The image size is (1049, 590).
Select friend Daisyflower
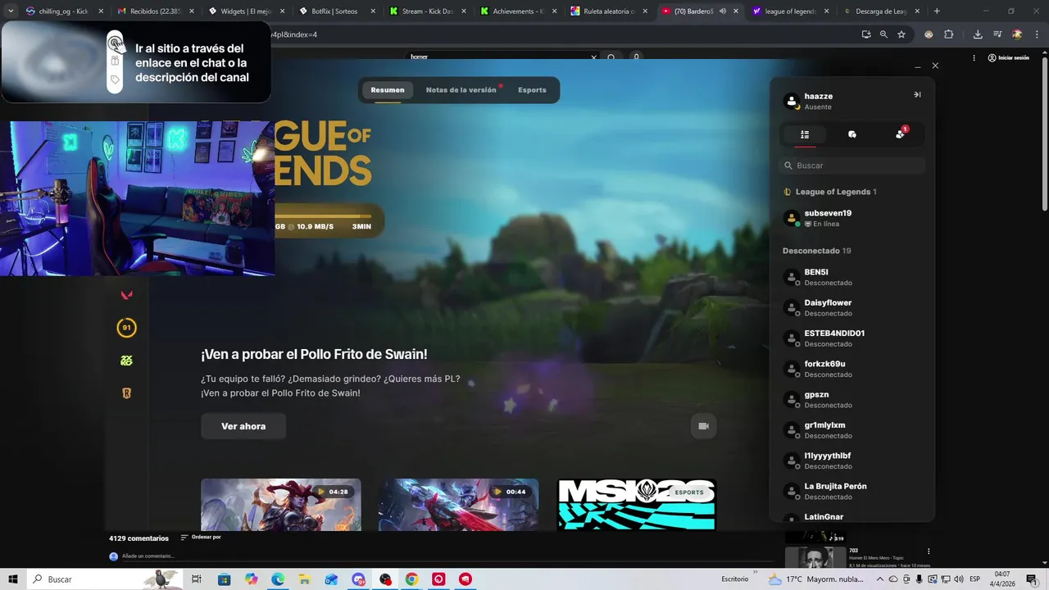tap(852, 307)
